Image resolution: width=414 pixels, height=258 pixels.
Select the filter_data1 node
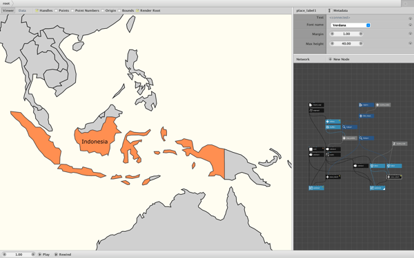coord(366,116)
